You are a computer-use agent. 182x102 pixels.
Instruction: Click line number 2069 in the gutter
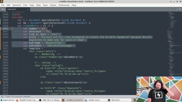coord(5,82)
